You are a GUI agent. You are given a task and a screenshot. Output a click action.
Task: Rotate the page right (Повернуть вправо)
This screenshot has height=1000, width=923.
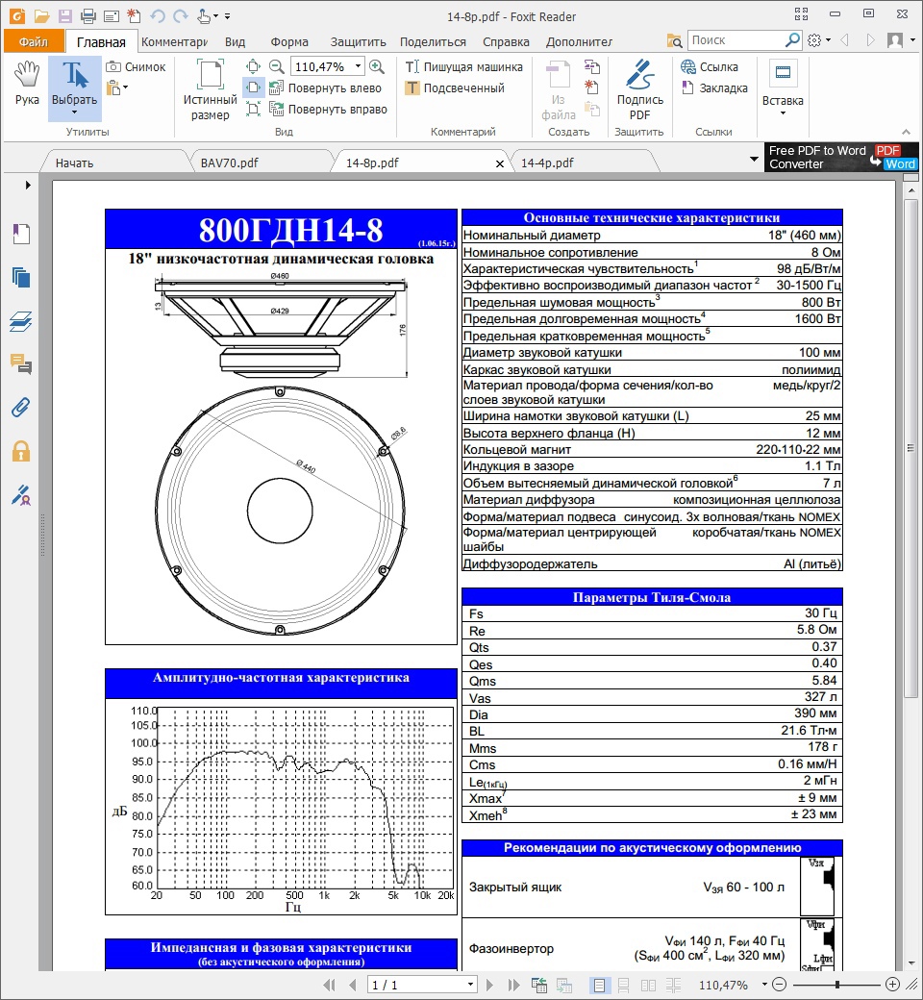[328, 109]
